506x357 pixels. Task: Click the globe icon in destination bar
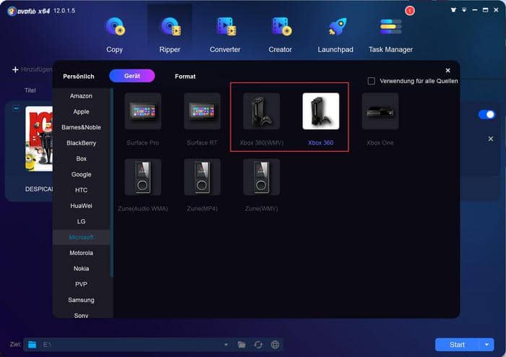point(275,345)
